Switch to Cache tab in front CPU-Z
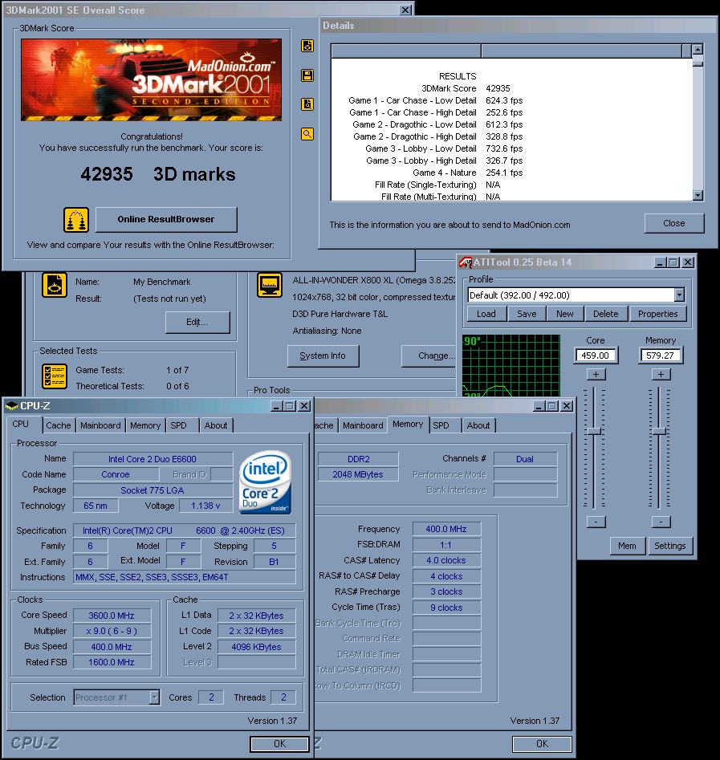 click(x=58, y=425)
